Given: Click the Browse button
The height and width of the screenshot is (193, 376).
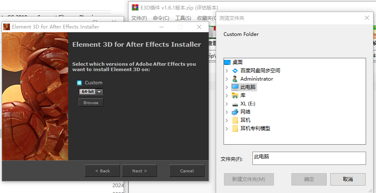Looking at the screenshot, I should tap(90, 102).
